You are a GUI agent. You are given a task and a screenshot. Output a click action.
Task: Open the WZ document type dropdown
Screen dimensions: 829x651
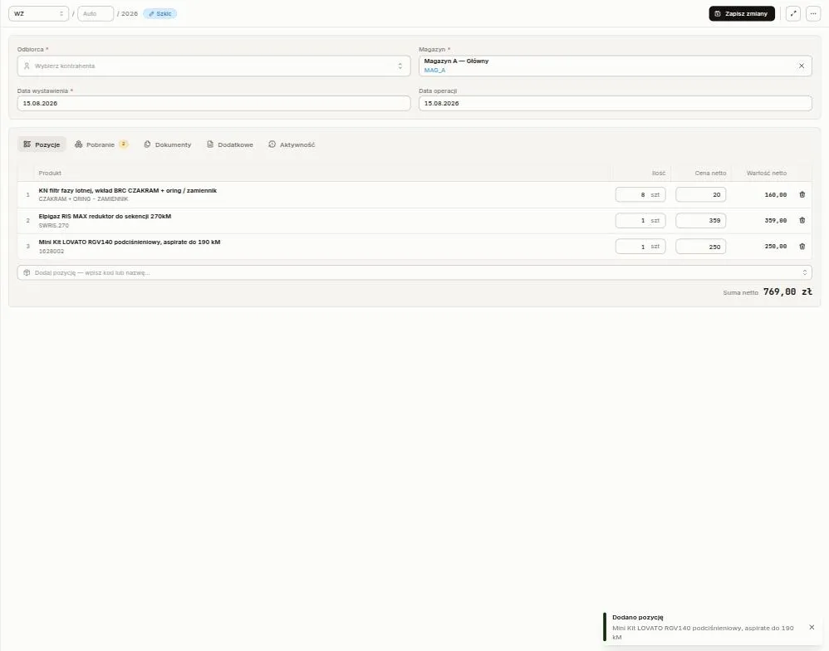pos(38,14)
